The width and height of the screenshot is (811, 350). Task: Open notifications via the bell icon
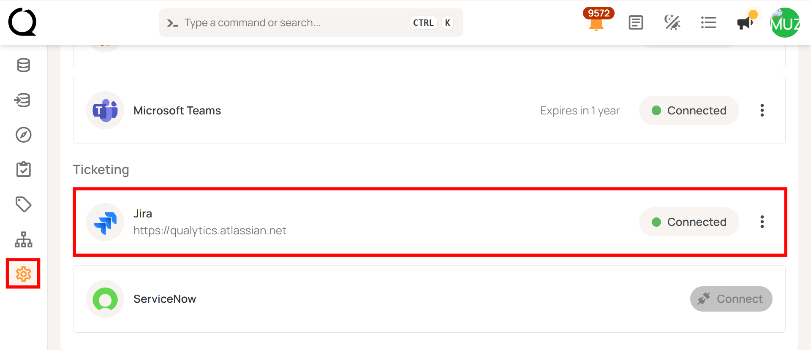596,24
